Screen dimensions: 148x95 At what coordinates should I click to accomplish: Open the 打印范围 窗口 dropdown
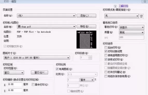14,73
